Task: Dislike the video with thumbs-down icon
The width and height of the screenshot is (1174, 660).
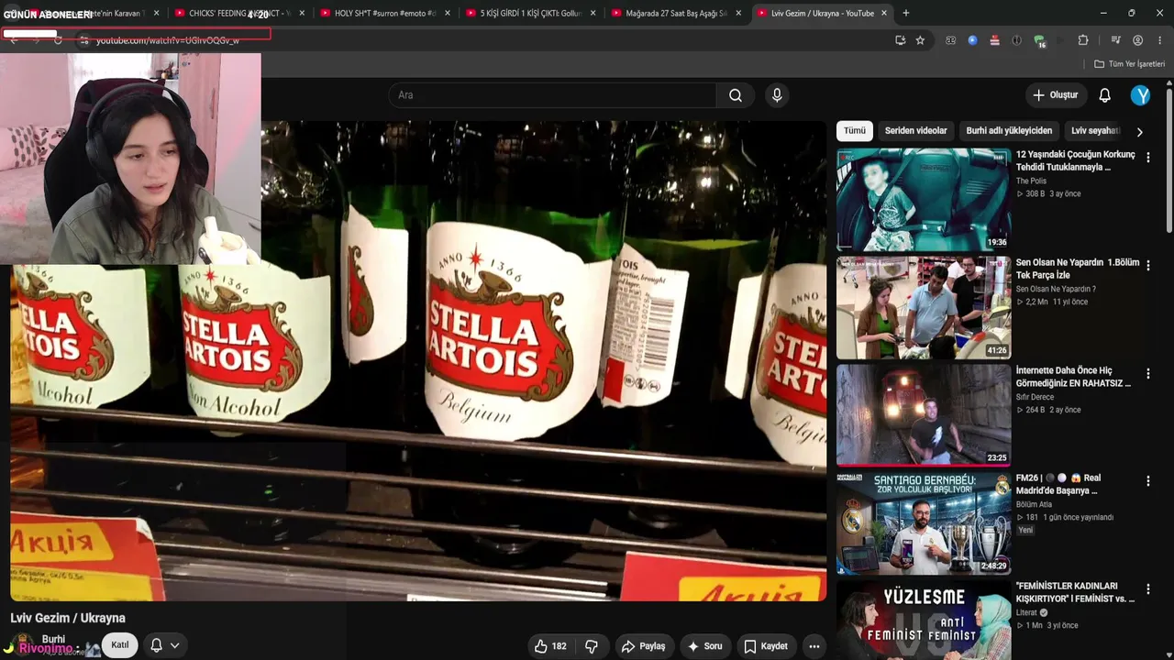Action: 592,646
